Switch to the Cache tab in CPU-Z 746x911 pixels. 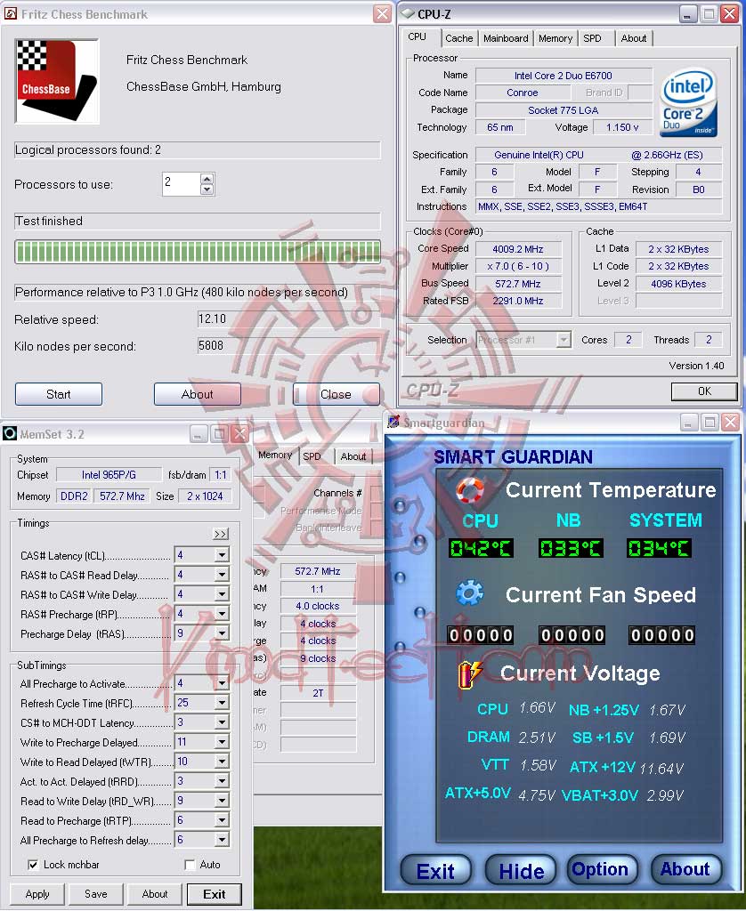tap(458, 38)
